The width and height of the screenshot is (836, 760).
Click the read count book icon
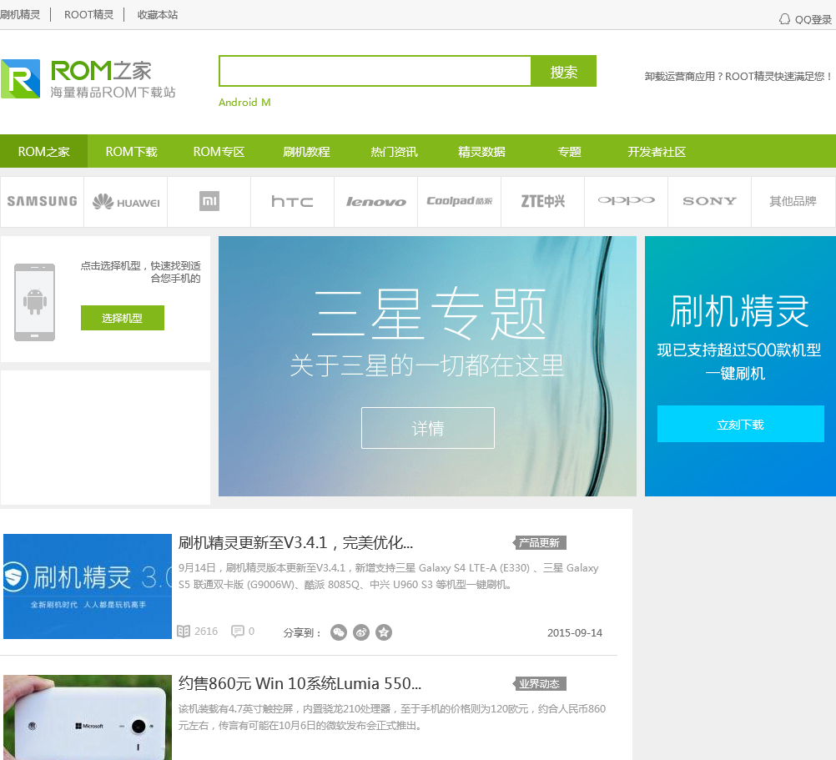click(x=184, y=632)
